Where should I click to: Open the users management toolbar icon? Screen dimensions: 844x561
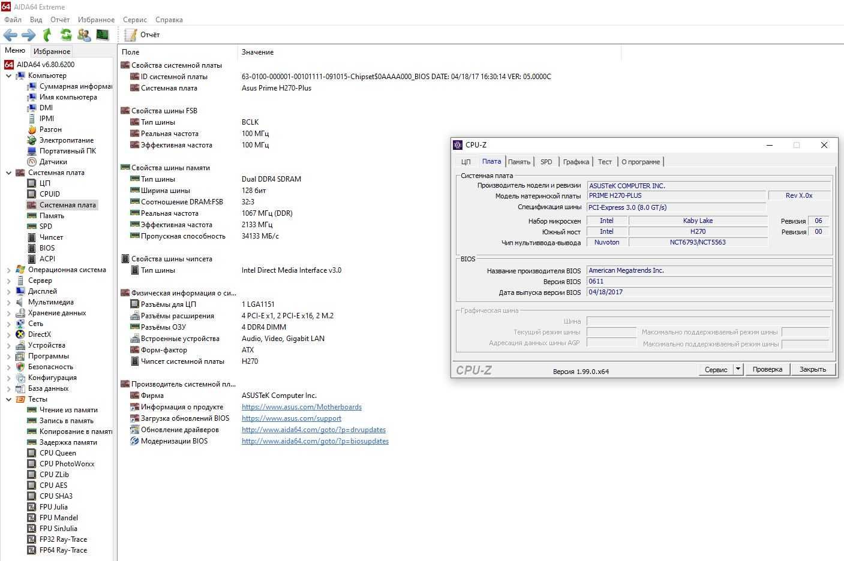84,35
